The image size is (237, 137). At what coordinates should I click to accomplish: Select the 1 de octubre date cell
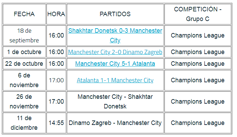[24, 52]
